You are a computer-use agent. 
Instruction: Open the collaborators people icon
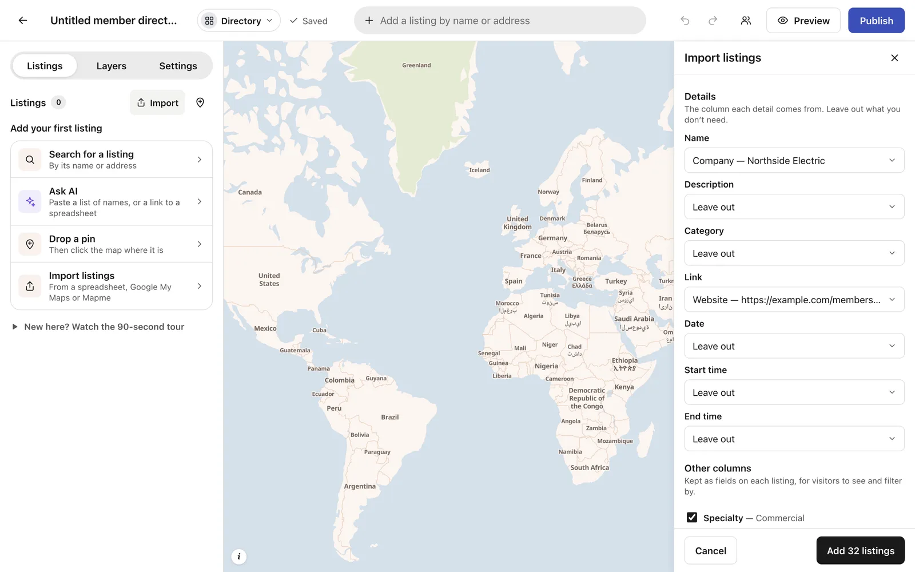[x=746, y=21]
